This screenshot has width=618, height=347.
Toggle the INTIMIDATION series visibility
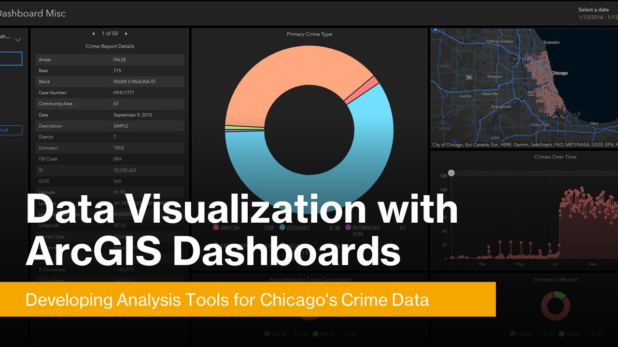point(349,227)
